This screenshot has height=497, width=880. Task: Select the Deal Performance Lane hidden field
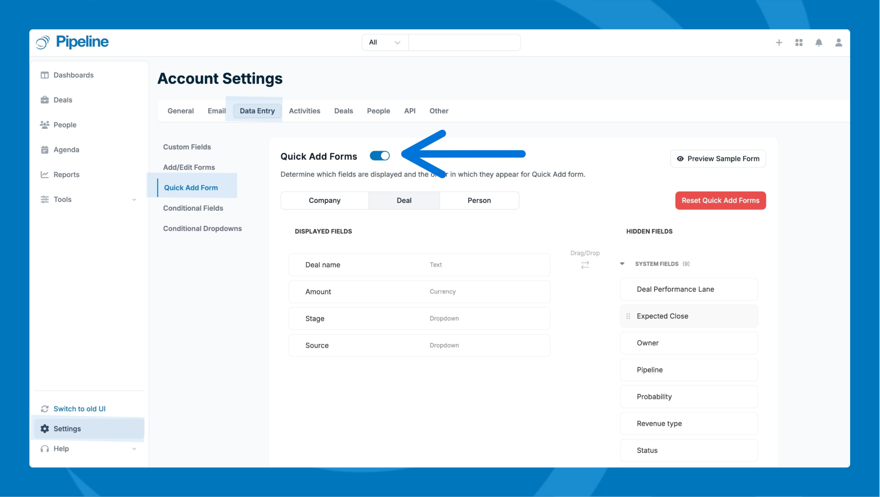point(689,289)
